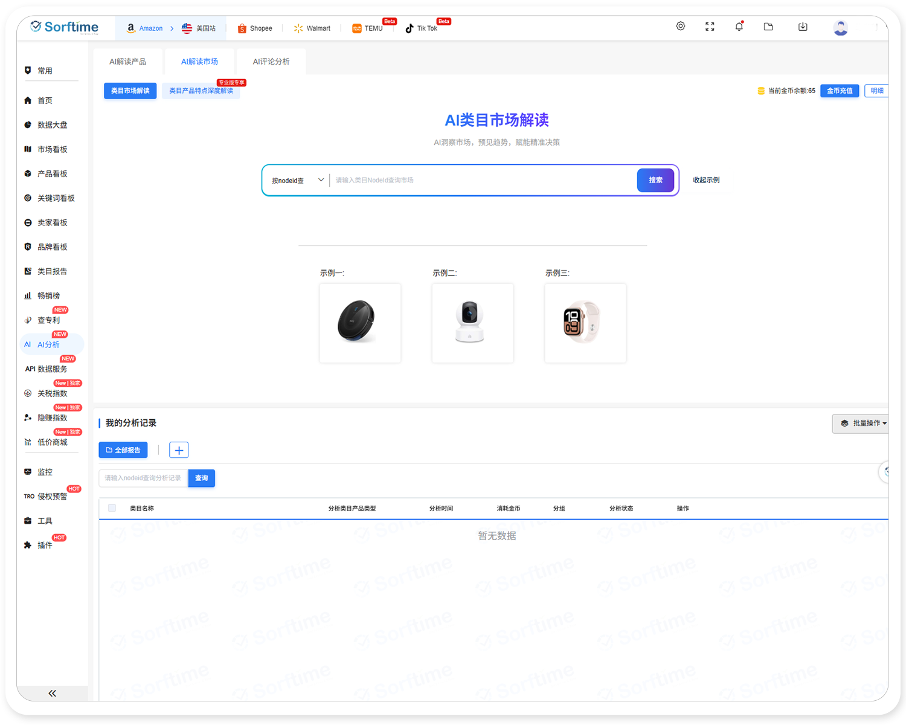Open the 畅销榜 bestseller ranking

point(45,295)
